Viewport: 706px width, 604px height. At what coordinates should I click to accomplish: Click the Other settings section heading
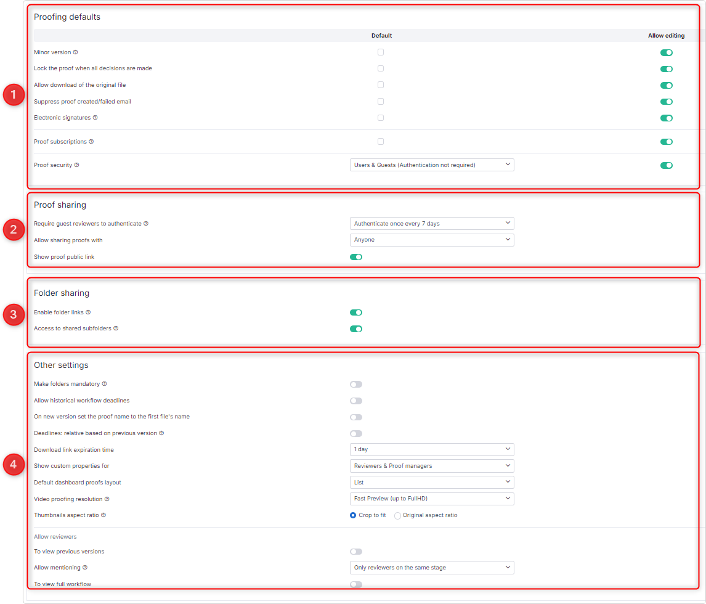[x=61, y=365]
